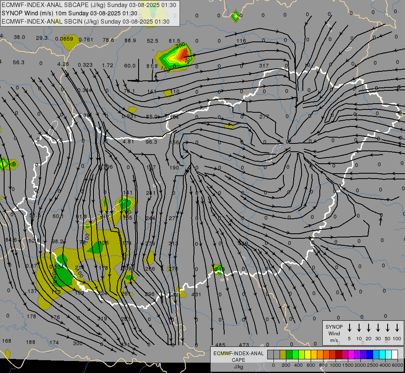The image size is (405, 373).
Task: Pick the olive CAPE legend swatch
Action: click(x=283, y=355)
